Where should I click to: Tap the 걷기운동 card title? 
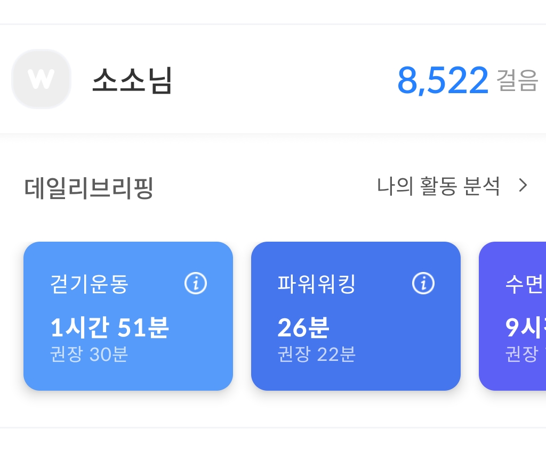(89, 284)
